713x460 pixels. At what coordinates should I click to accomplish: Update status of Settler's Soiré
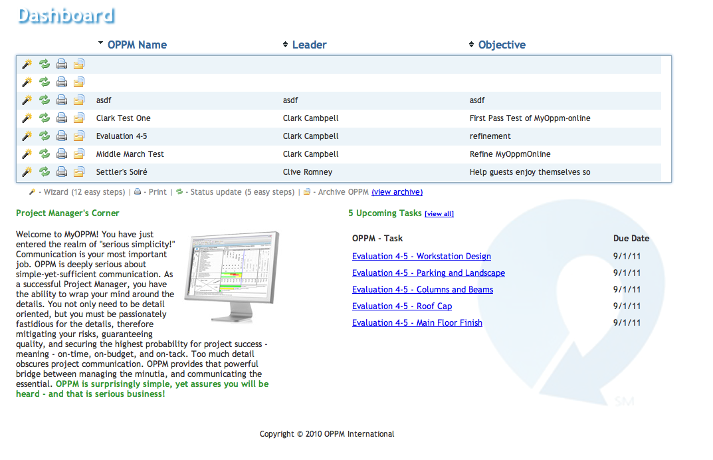coord(44,172)
